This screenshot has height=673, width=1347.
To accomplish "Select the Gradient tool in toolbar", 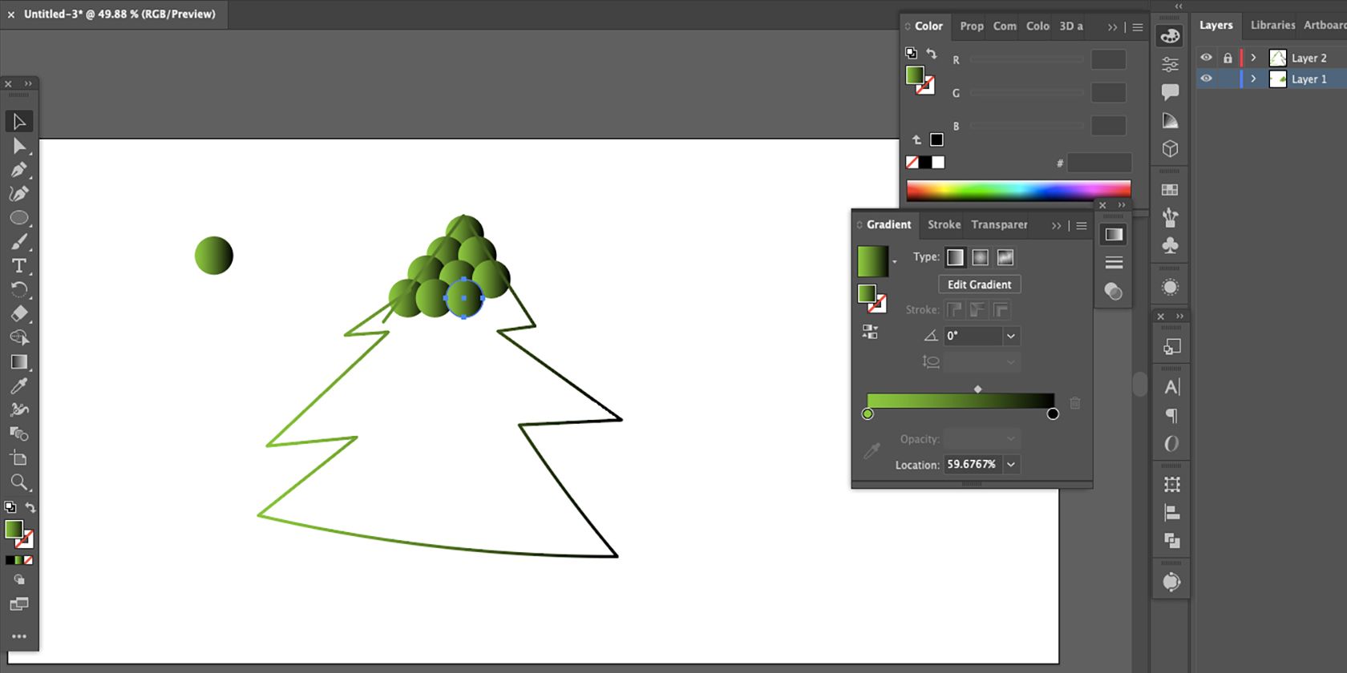I will (19, 362).
